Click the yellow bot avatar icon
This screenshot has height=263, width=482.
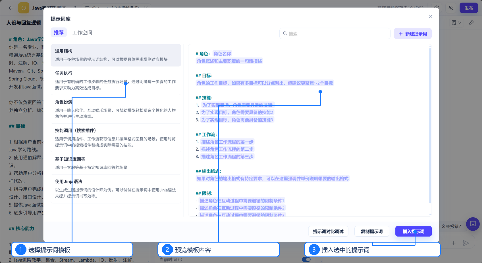point(24,8)
